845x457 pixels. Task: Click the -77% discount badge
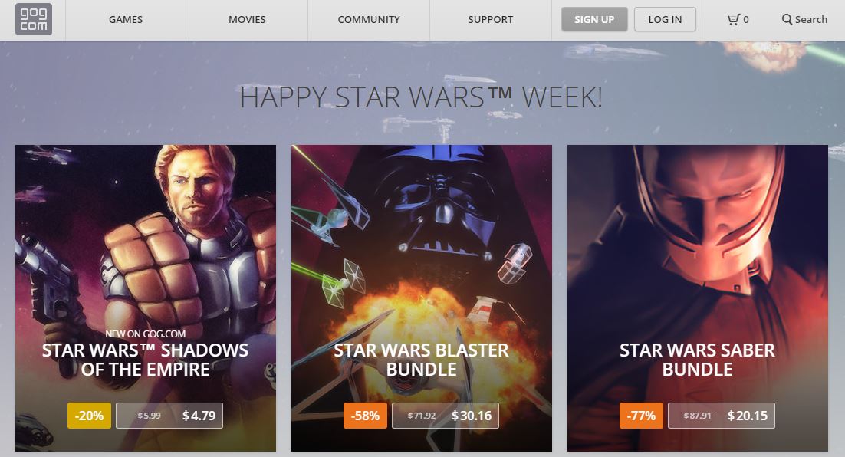pyautogui.click(x=641, y=416)
